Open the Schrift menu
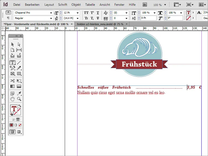This screenshot has height=156, width=208. coord(62,4)
